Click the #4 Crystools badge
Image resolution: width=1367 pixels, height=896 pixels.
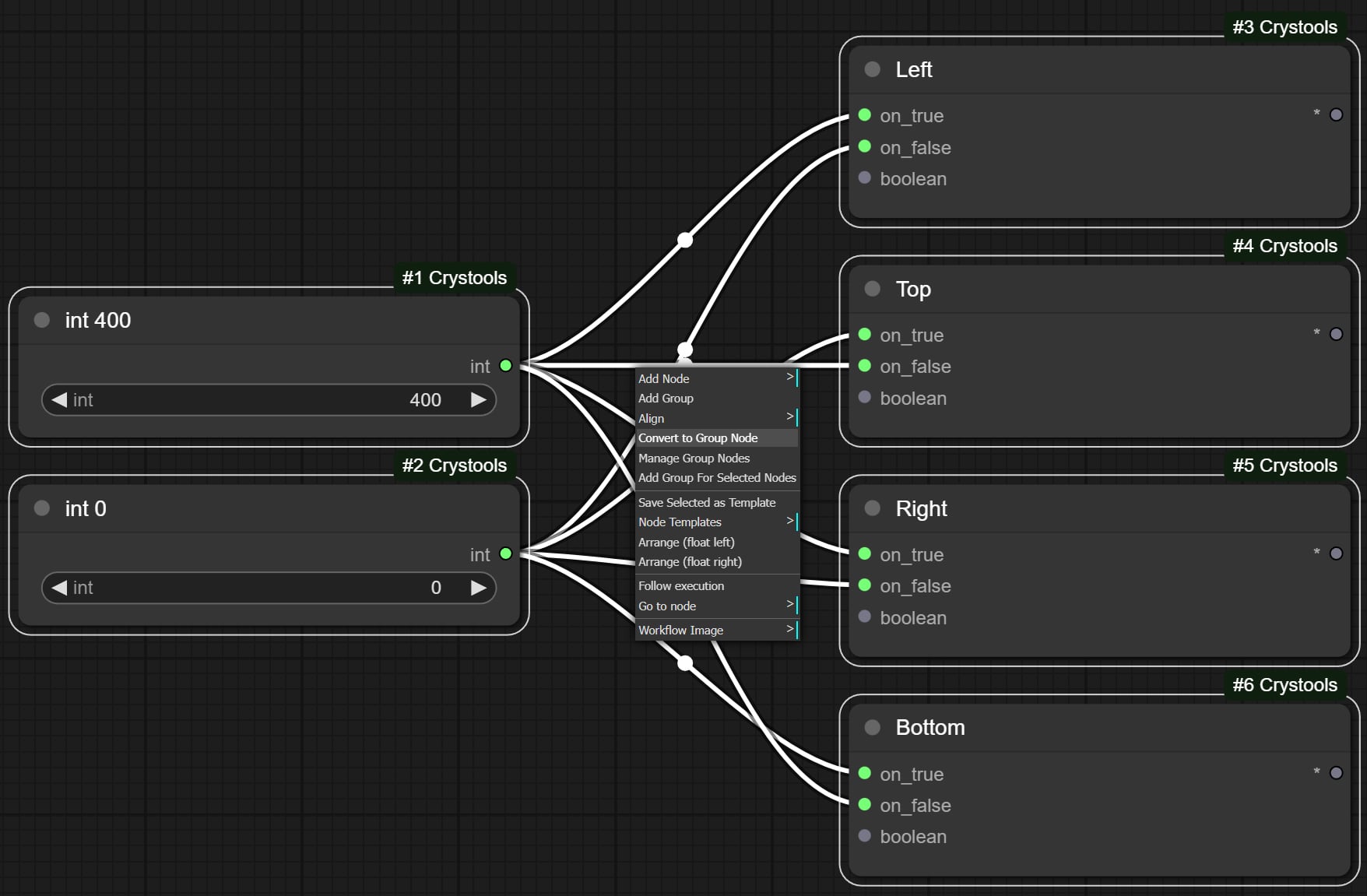[1285, 246]
